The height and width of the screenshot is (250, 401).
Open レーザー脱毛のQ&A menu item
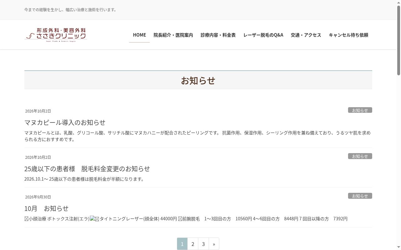[263, 35]
